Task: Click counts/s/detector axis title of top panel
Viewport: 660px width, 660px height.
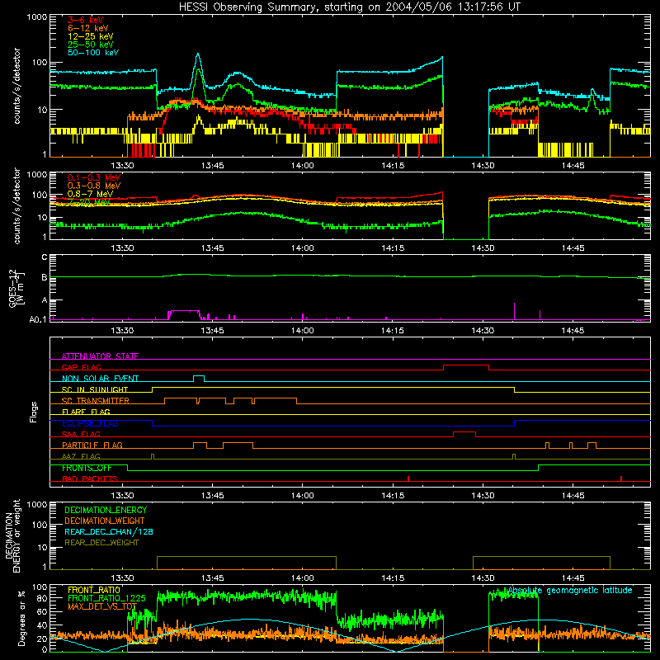Action: pyautogui.click(x=16, y=86)
